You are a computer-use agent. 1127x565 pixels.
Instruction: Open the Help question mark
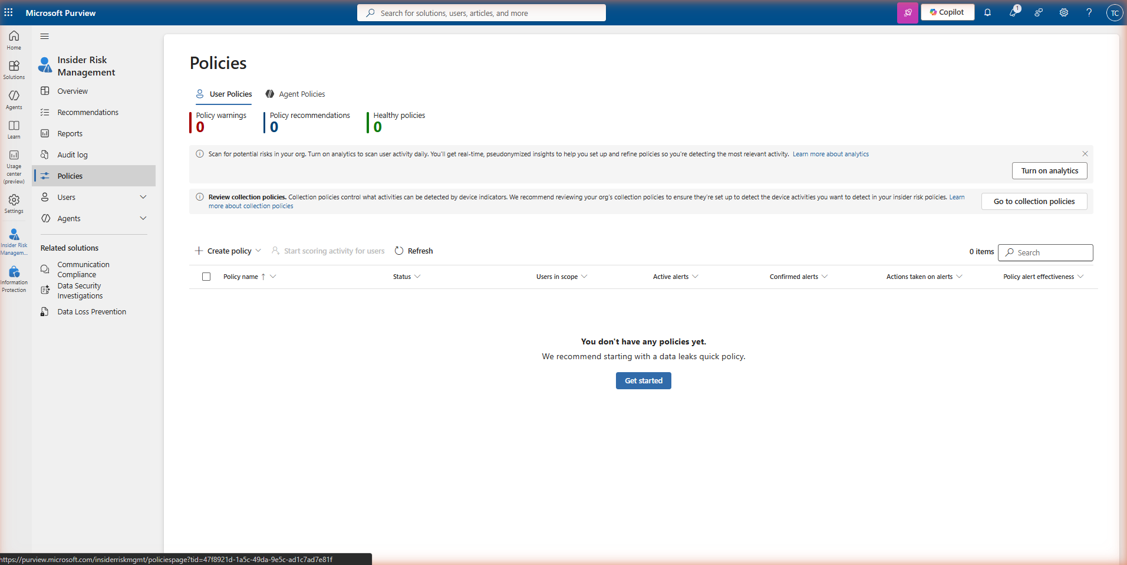[x=1089, y=12]
